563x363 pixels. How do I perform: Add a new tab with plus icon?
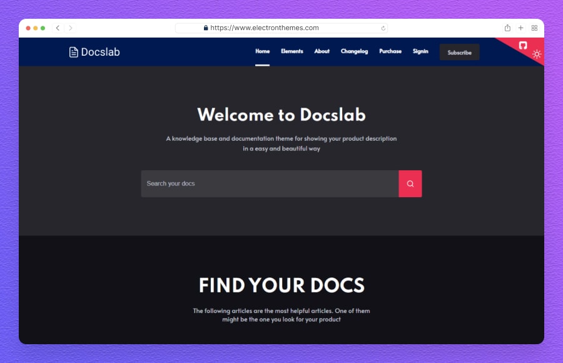click(x=520, y=28)
